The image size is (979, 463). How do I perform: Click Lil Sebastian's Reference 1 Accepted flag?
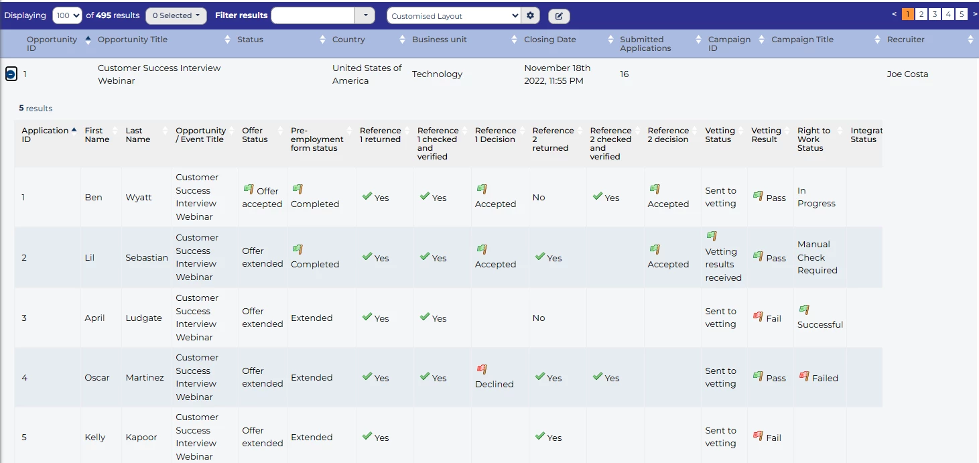point(482,249)
